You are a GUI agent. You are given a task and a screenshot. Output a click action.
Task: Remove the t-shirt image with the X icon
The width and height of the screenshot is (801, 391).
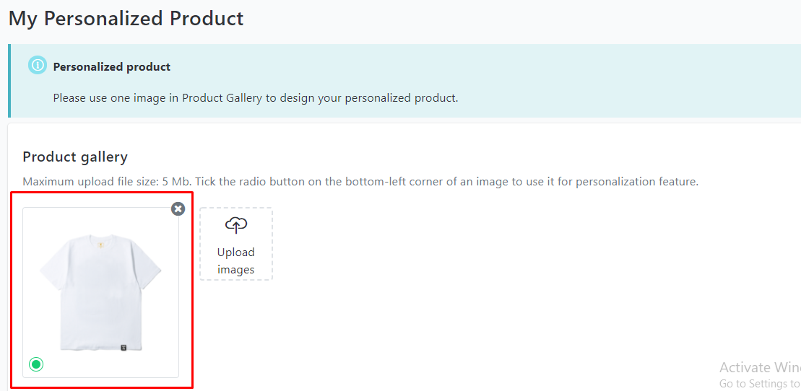[178, 208]
